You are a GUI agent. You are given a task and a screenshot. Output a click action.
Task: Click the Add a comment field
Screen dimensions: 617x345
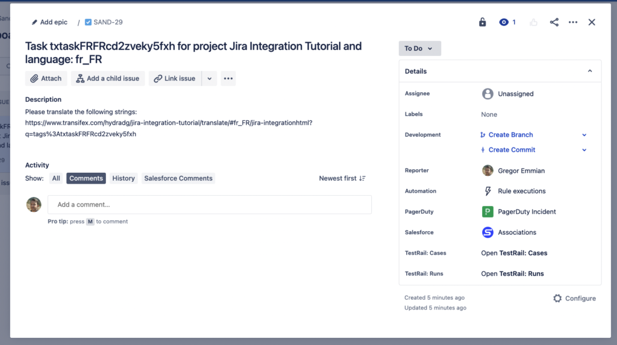(x=210, y=205)
